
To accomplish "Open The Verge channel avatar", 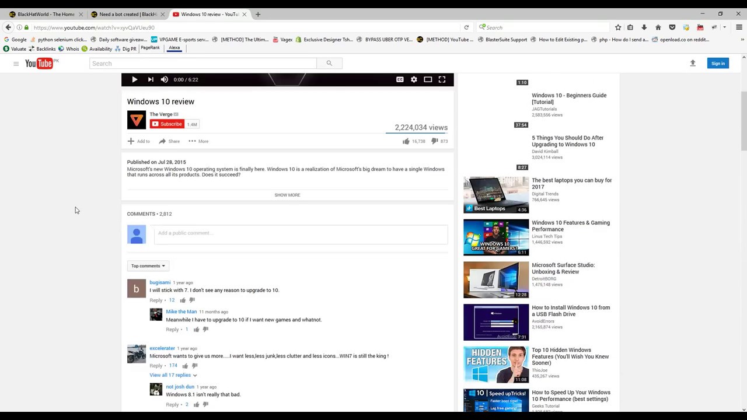I will 136,120.
